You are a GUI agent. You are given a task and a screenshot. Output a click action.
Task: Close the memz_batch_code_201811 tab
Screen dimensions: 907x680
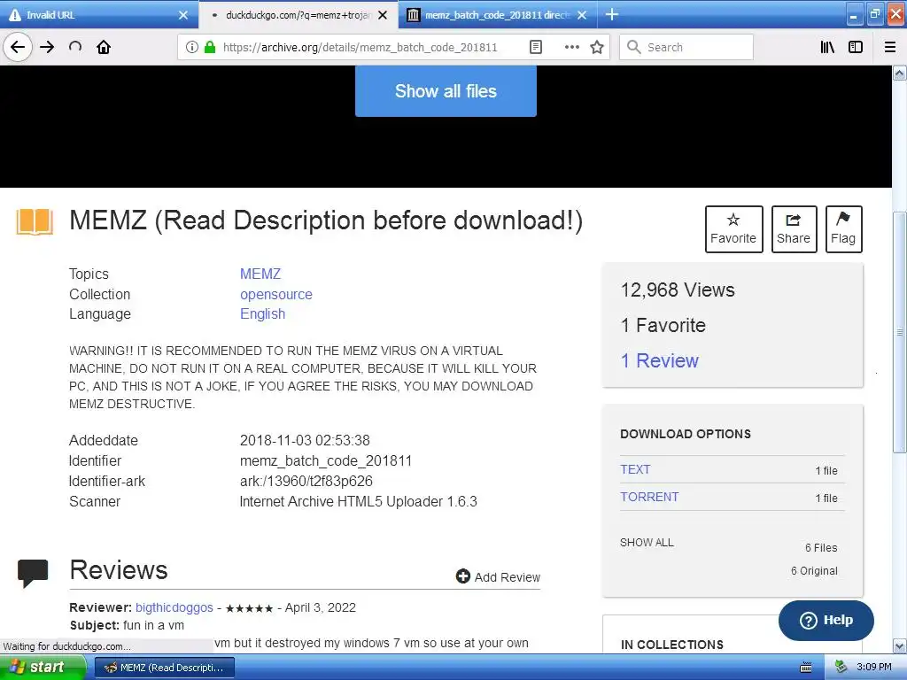(582, 15)
